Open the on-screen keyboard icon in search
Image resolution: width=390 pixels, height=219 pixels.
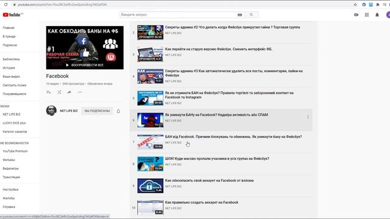point(239,15)
